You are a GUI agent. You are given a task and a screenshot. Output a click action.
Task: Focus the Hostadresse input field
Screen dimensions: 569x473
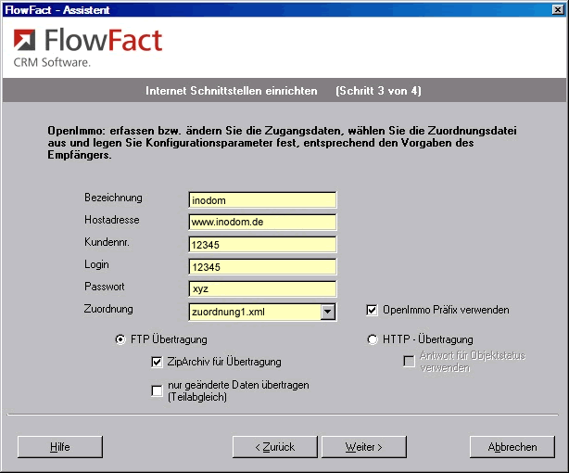pos(261,222)
